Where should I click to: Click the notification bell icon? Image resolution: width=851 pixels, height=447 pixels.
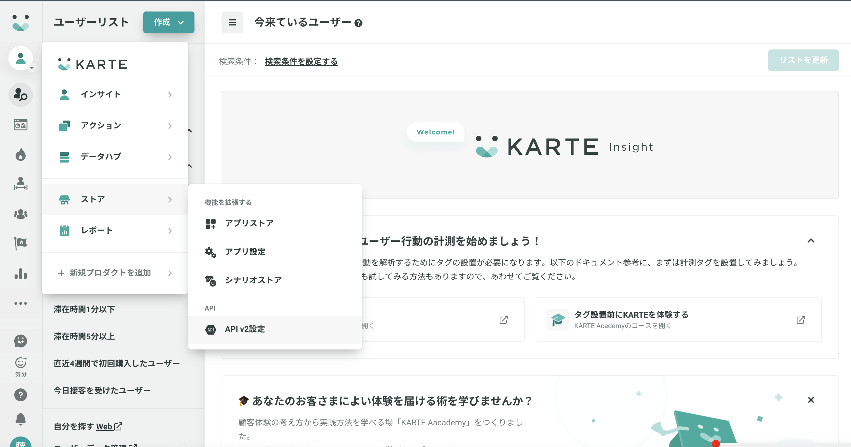[x=20, y=419]
